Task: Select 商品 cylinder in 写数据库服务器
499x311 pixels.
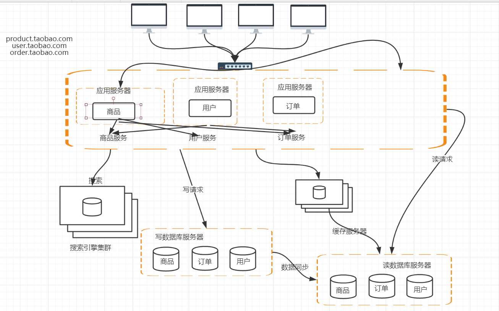Action: 166,259
